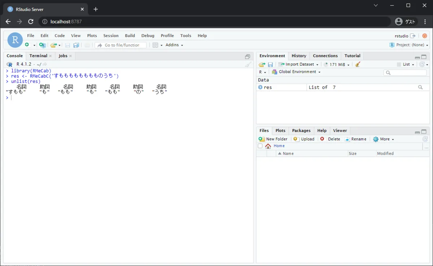Close the Terminal tab
This screenshot has width=433, height=266.
(51, 56)
